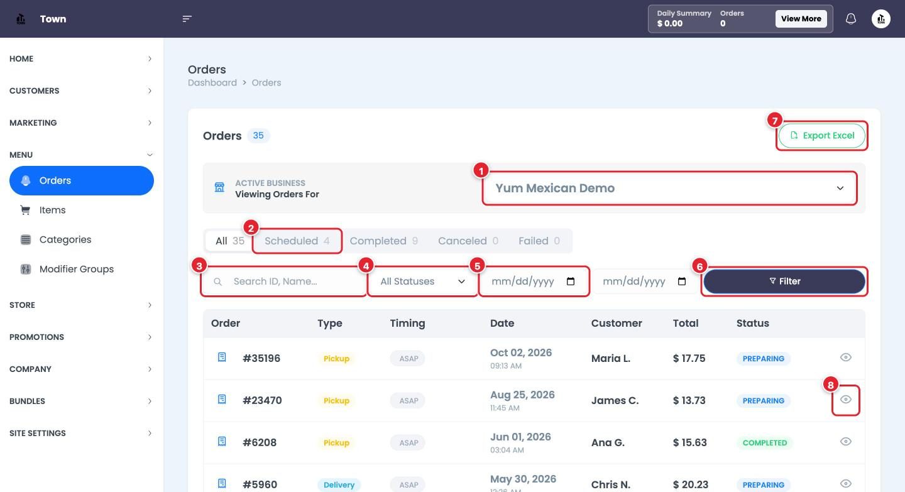
Task: Collapse the MENU sidebar section
Action: pos(82,155)
